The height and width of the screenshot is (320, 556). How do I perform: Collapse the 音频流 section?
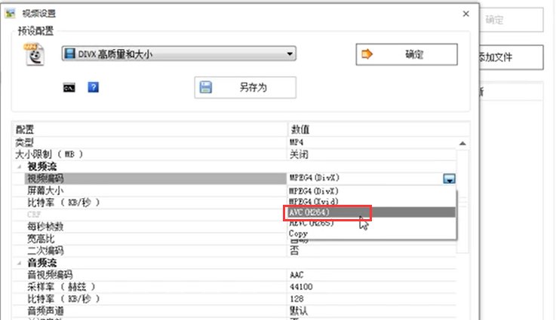tap(18, 263)
